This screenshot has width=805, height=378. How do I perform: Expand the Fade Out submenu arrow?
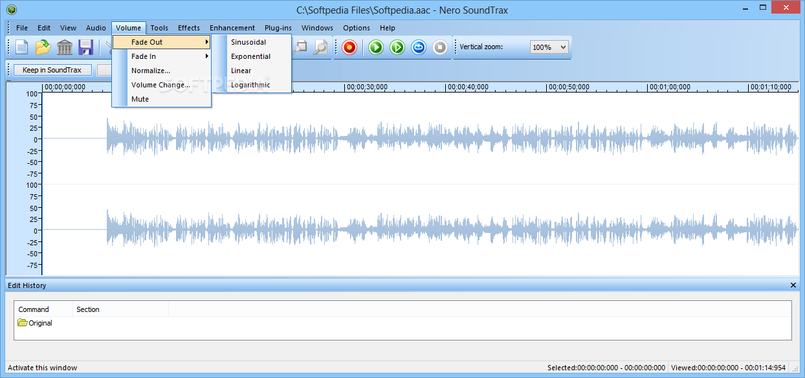pos(207,42)
